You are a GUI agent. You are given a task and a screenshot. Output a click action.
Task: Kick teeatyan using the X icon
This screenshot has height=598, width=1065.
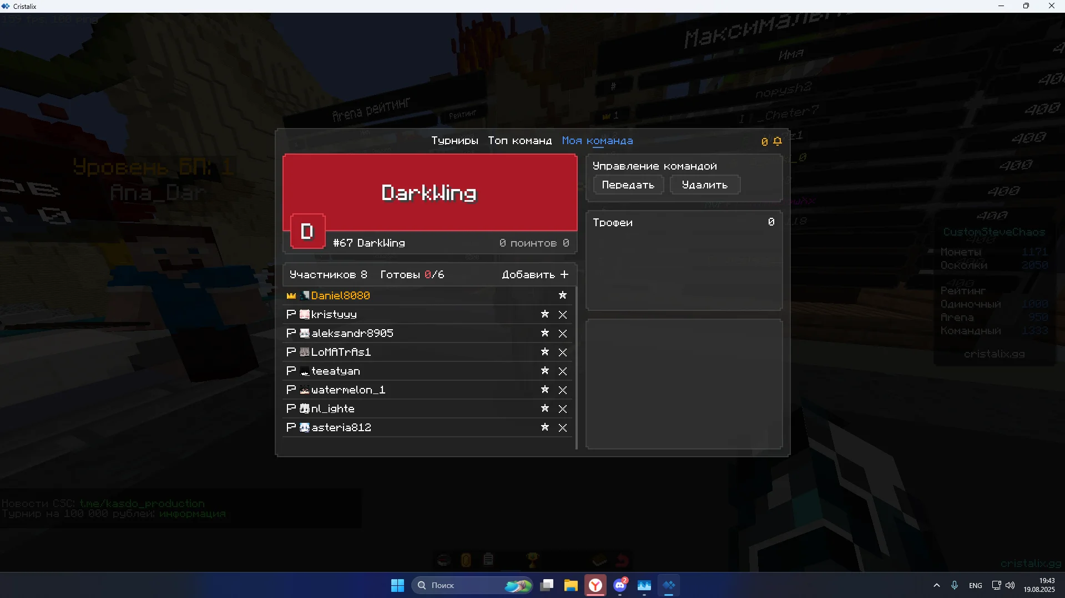(562, 371)
